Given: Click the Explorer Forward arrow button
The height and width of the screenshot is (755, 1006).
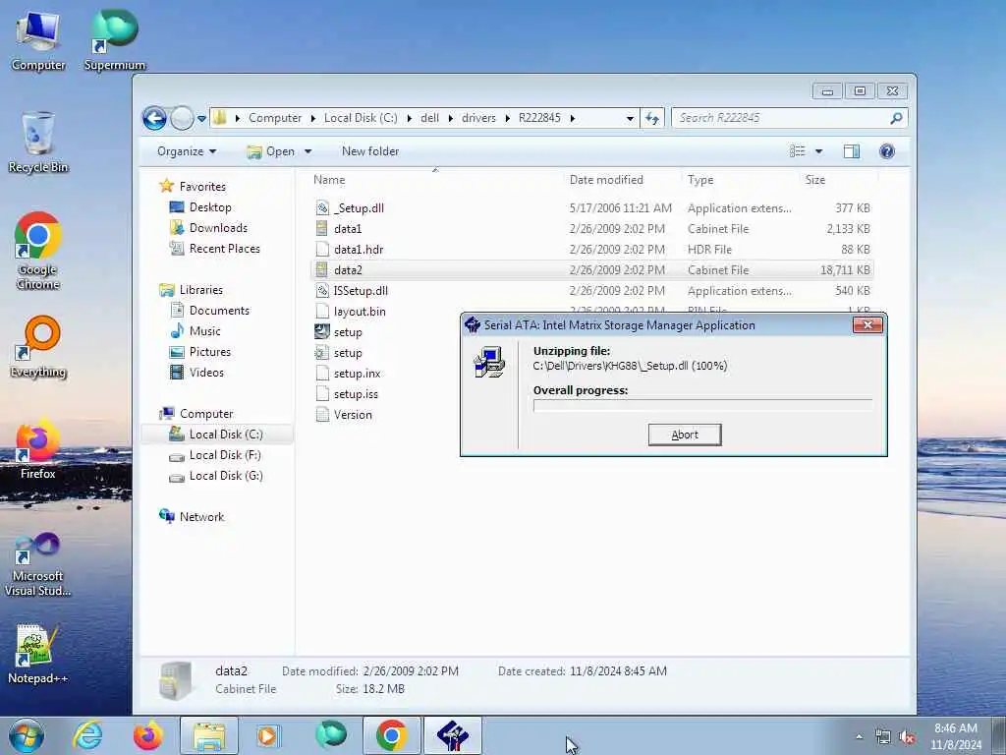Looking at the screenshot, I should 182,118.
